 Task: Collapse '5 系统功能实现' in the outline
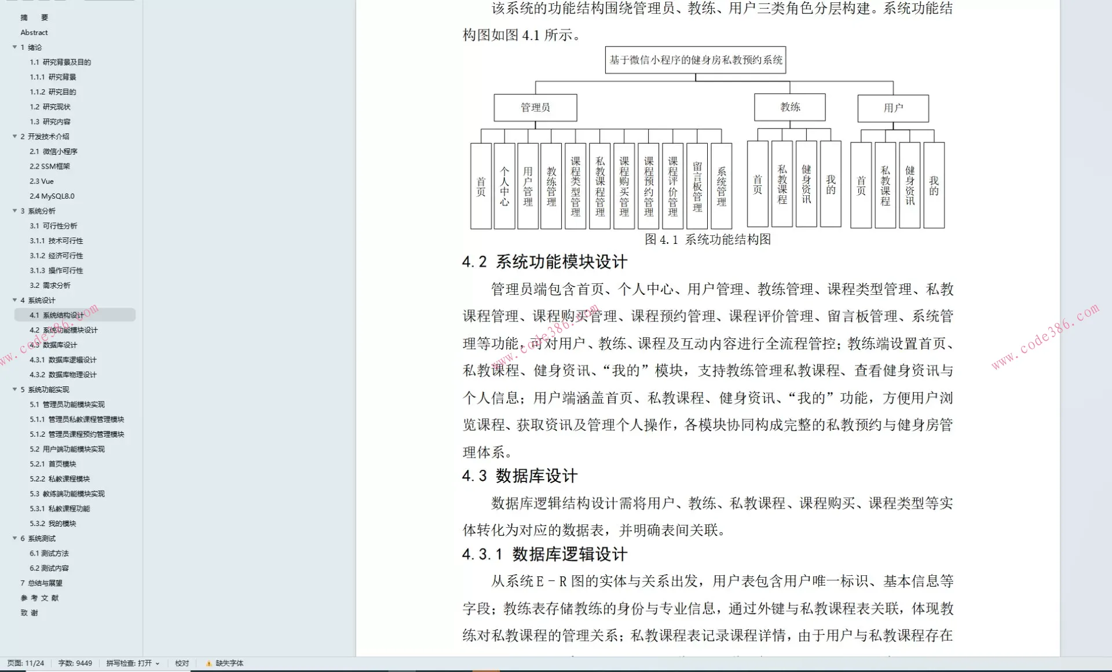14,389
